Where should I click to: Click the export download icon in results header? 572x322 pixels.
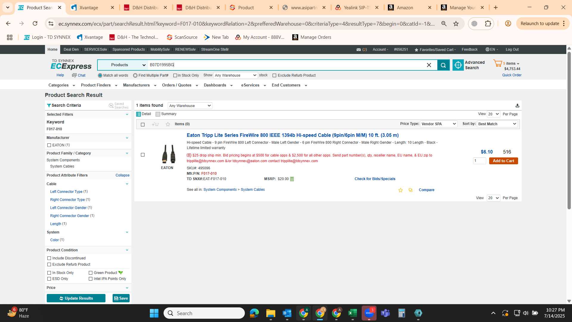(517, 106)
